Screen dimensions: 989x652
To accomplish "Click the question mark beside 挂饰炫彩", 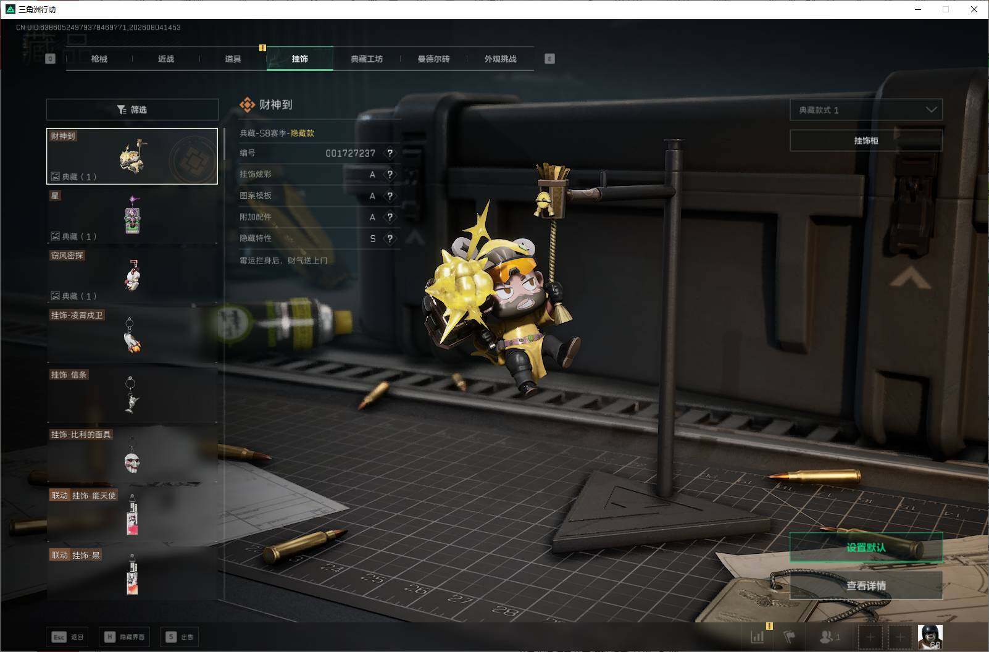I will pos(390,175).
